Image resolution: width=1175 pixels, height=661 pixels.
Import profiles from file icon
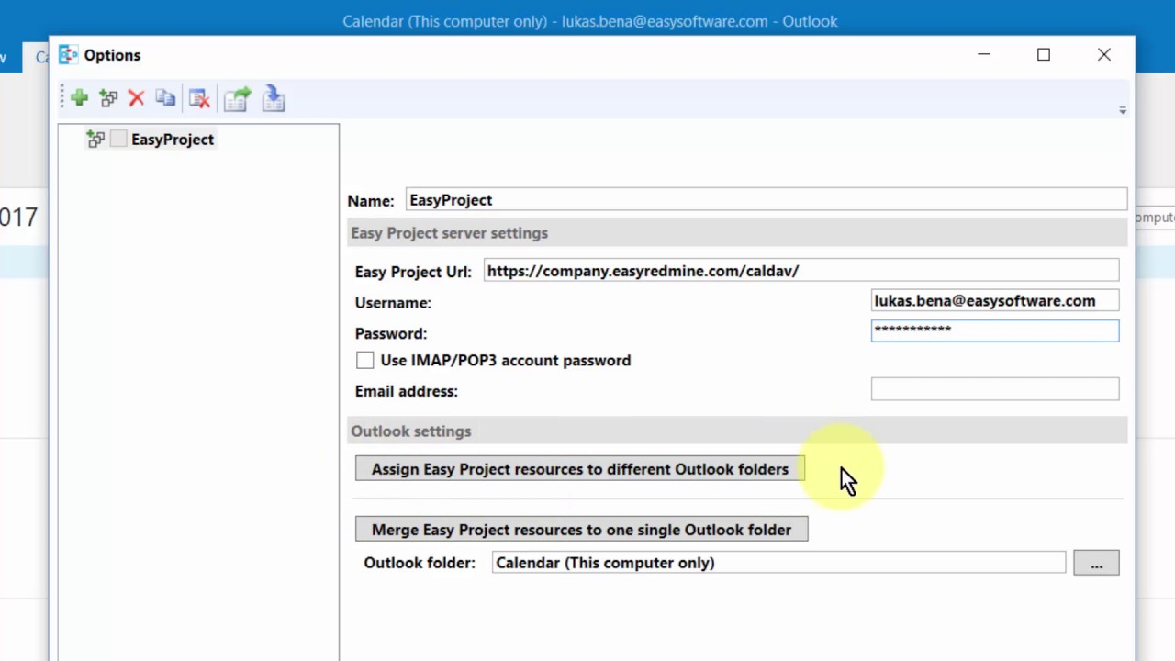[x=274, y=98]
